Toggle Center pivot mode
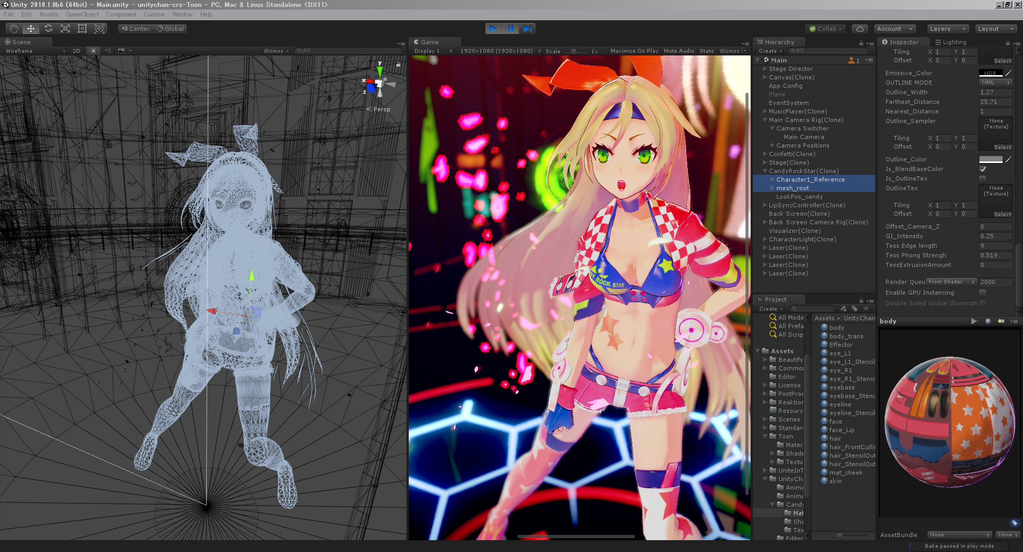Image resolution: width=1023 pixels, height=552 pixels. pos(136,29)
